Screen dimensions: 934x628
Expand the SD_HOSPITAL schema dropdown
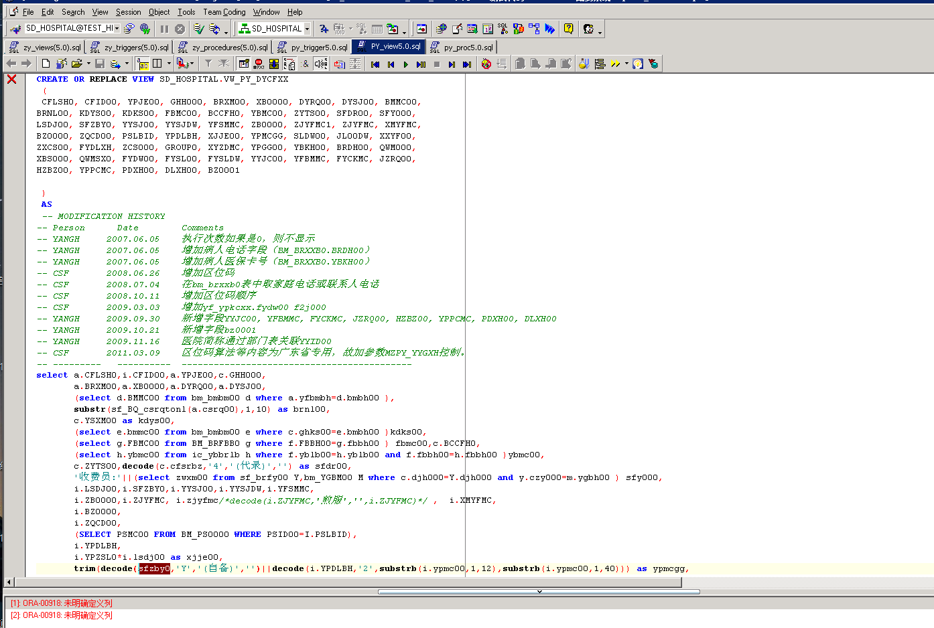tap(307, 29)
